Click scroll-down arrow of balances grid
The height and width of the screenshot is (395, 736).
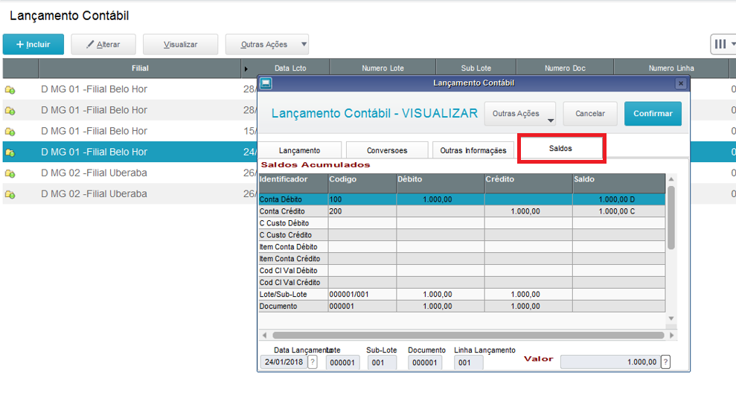tap(671, 318)
